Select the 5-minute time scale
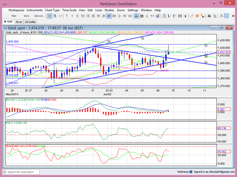The height and width of the screenshot is (177, 237). click(77, 16)
